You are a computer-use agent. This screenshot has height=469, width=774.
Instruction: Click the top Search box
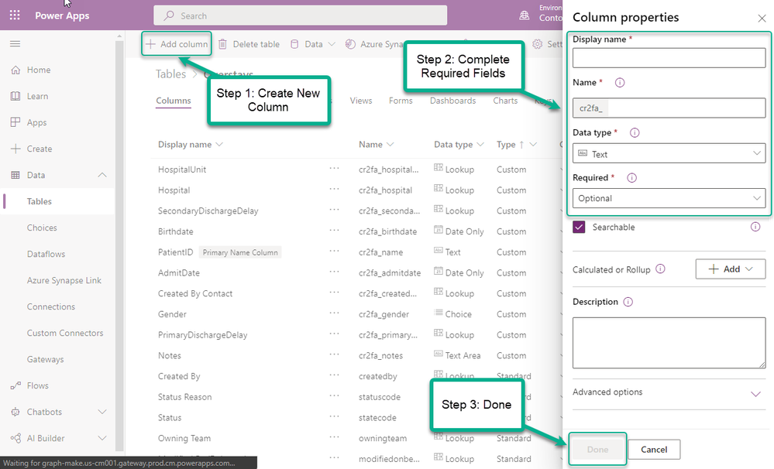(300, 15)
